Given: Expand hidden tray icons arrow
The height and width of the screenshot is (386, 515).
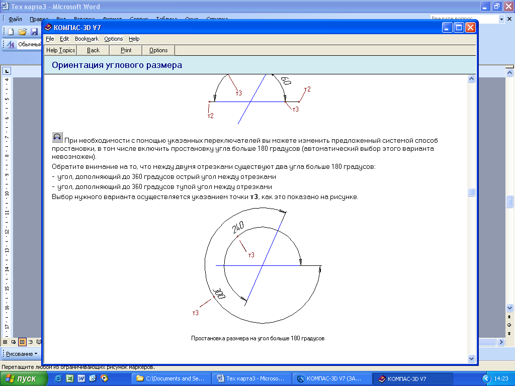Looking at the screenshot, I should point(486,379).
